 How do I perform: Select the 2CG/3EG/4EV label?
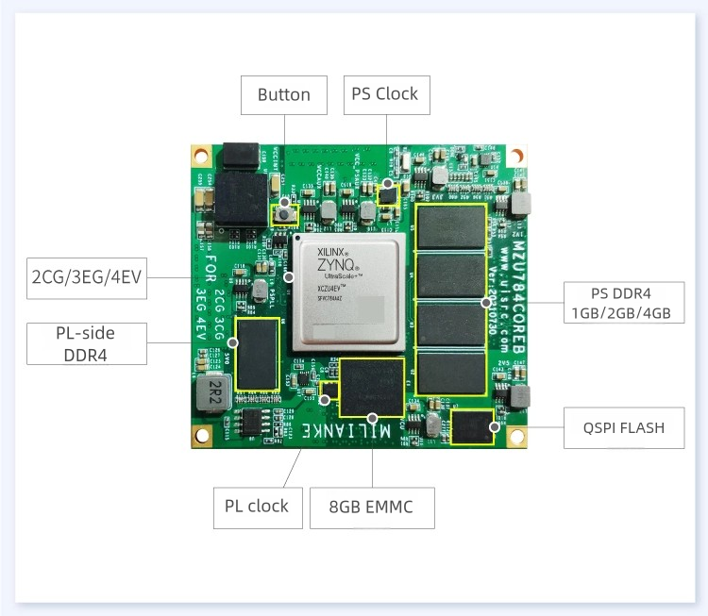(x=87, y=278)
